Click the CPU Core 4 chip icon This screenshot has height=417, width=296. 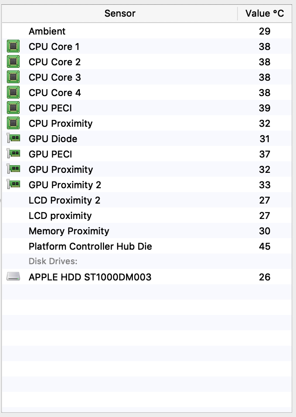point(13,93)
